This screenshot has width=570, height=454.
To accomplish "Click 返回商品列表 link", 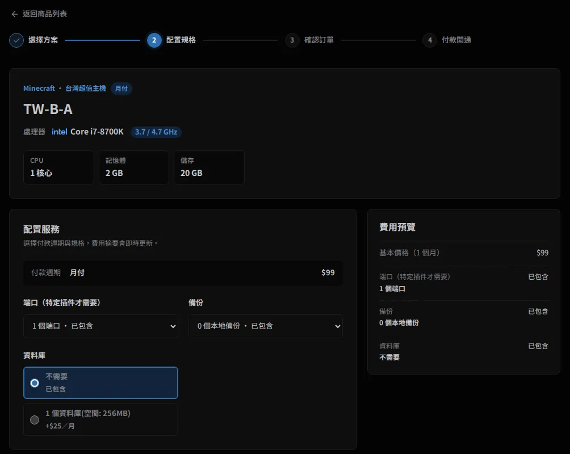I will pos(45,14).
